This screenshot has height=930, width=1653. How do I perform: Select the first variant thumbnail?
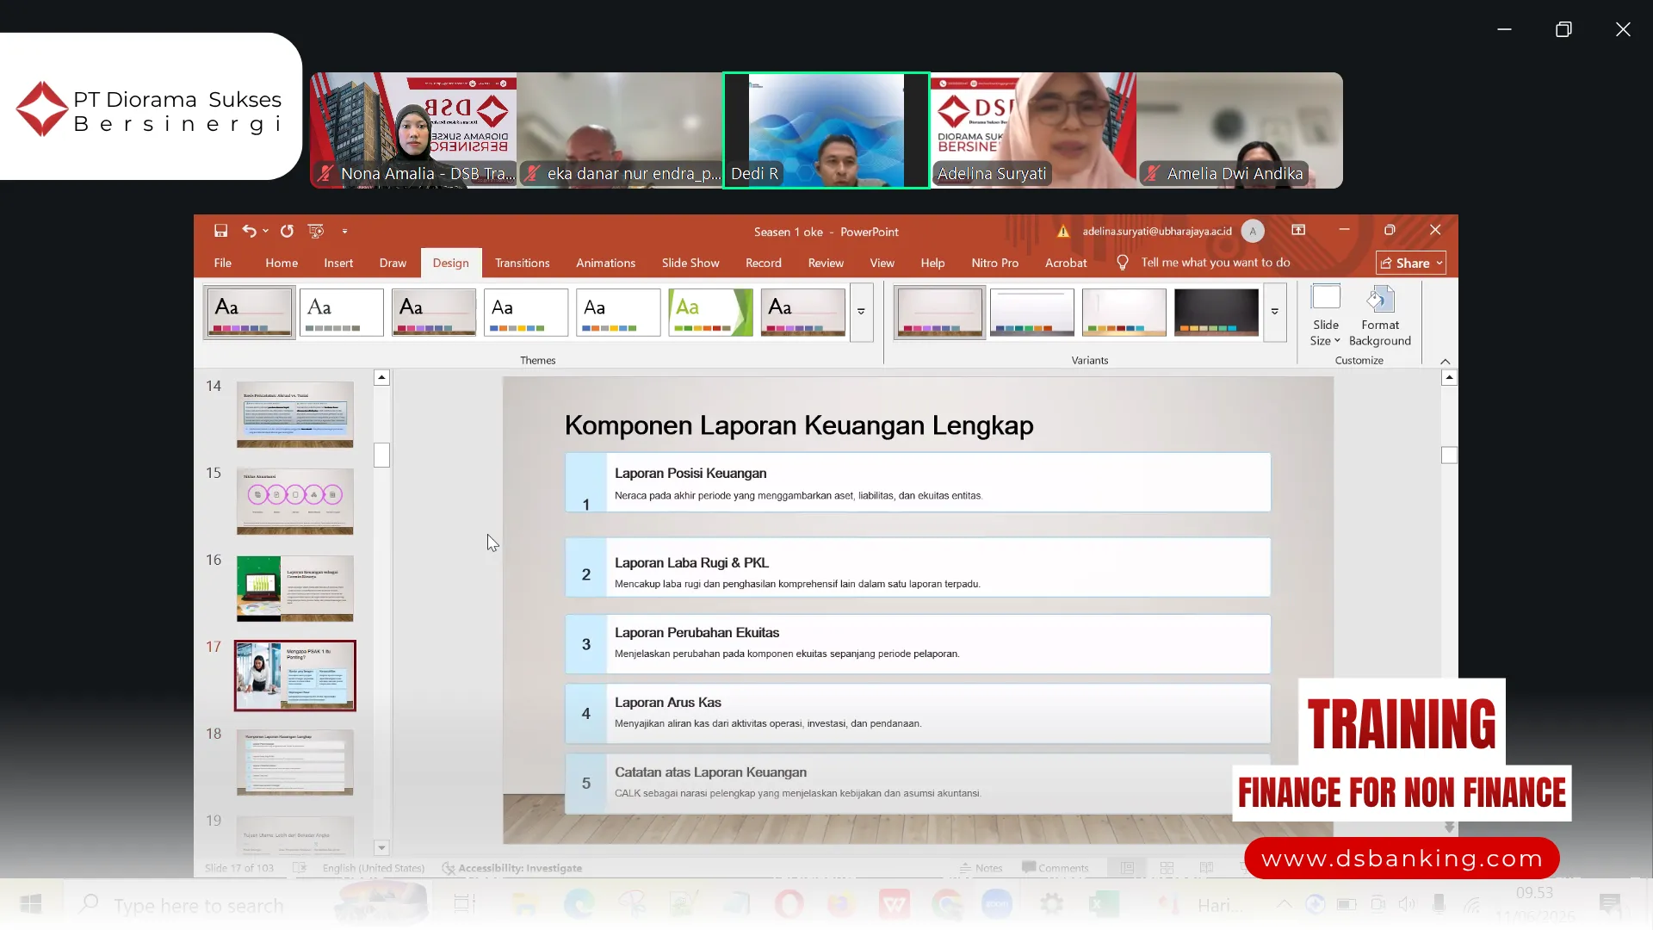tap(939, 312)
